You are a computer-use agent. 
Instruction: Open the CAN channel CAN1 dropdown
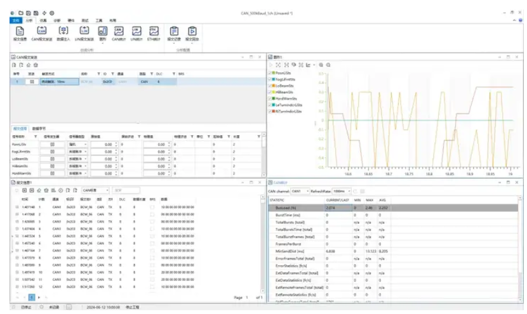[300, 190]
